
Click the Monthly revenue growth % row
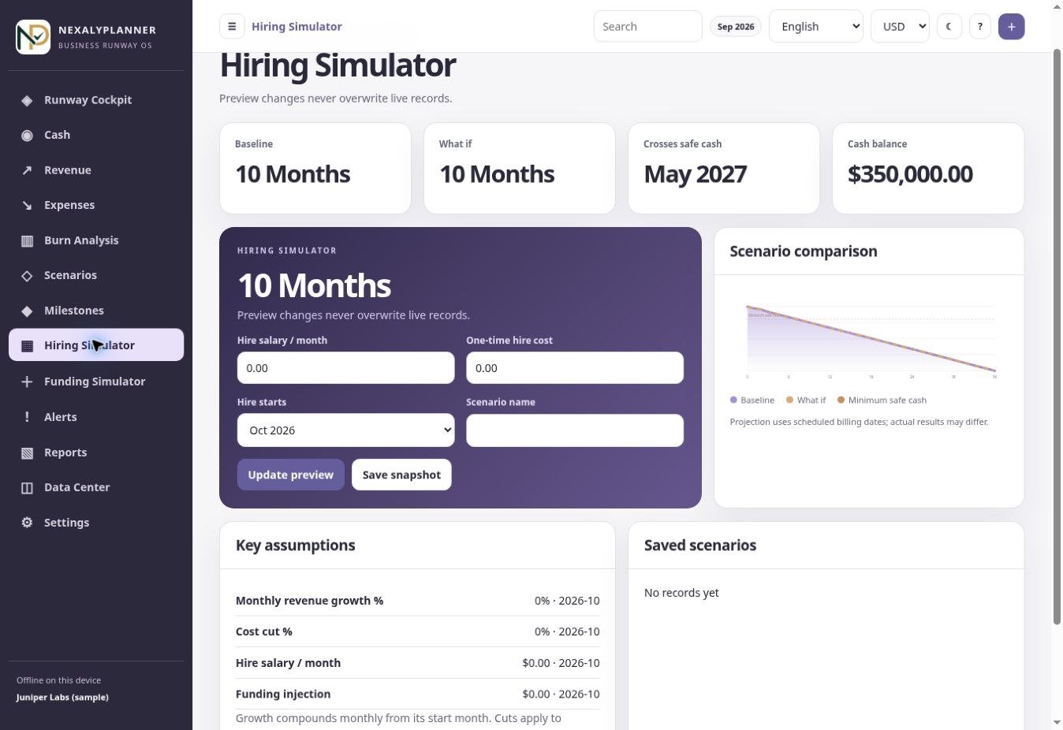pyautogui.click(x=418, y=601)
